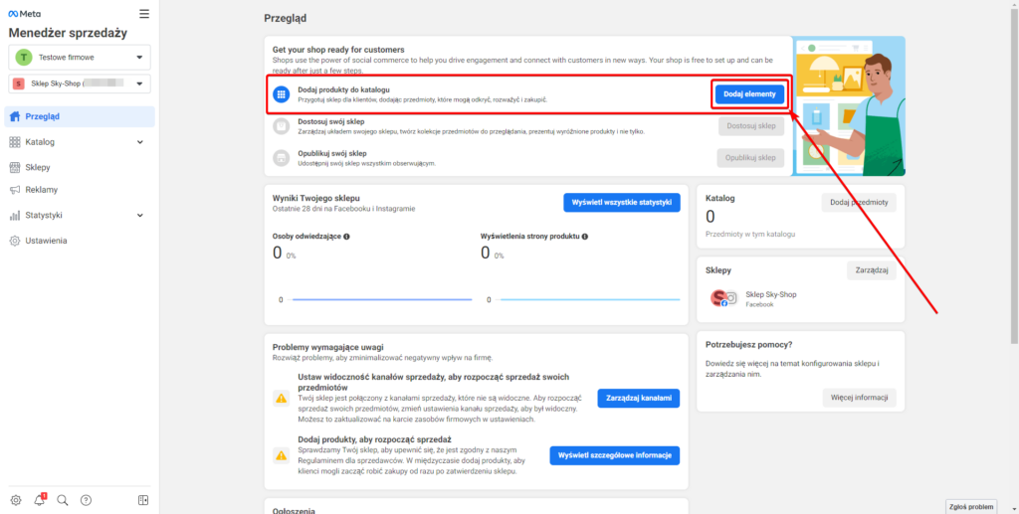Toggle the sidebar collapse panel icon
Image resolution: width=1019 pixels, height=514 pixels.
click(143, 500)
